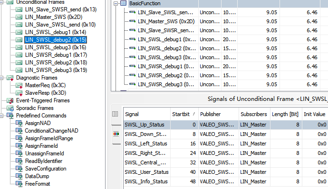The image size is (328, 189).
Task: Click Diagnostic Frames folder icon
Action: tap(10, 78)
